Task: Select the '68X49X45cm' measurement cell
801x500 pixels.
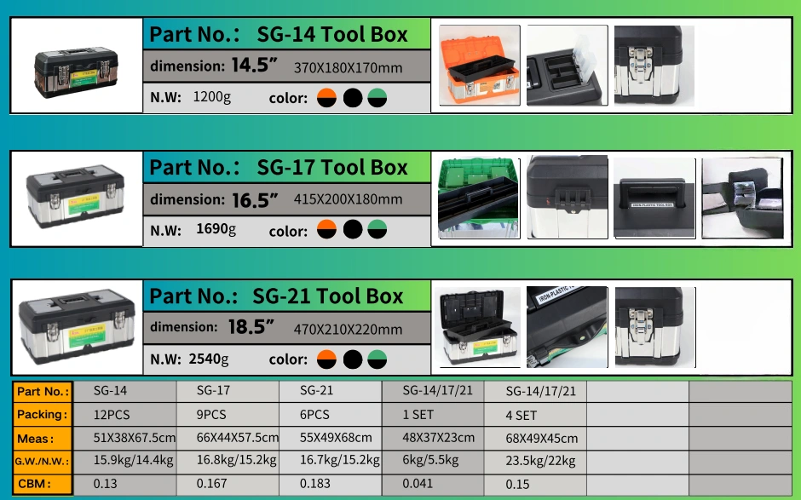Action: [x=541, y=438]
